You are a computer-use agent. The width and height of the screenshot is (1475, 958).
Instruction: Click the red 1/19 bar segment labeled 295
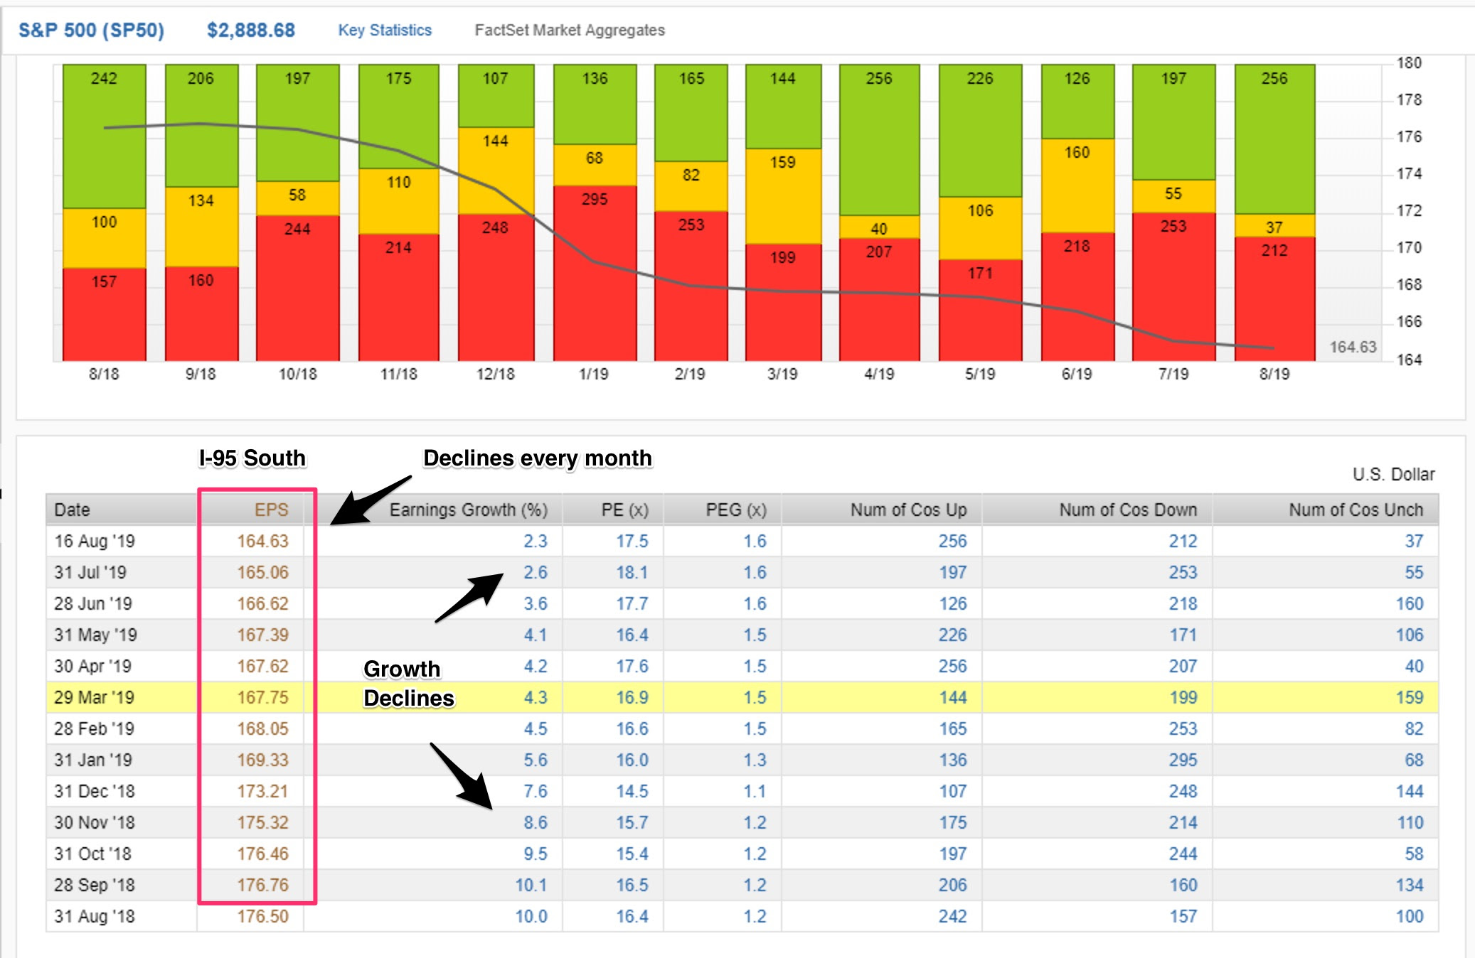pos(595,273)
